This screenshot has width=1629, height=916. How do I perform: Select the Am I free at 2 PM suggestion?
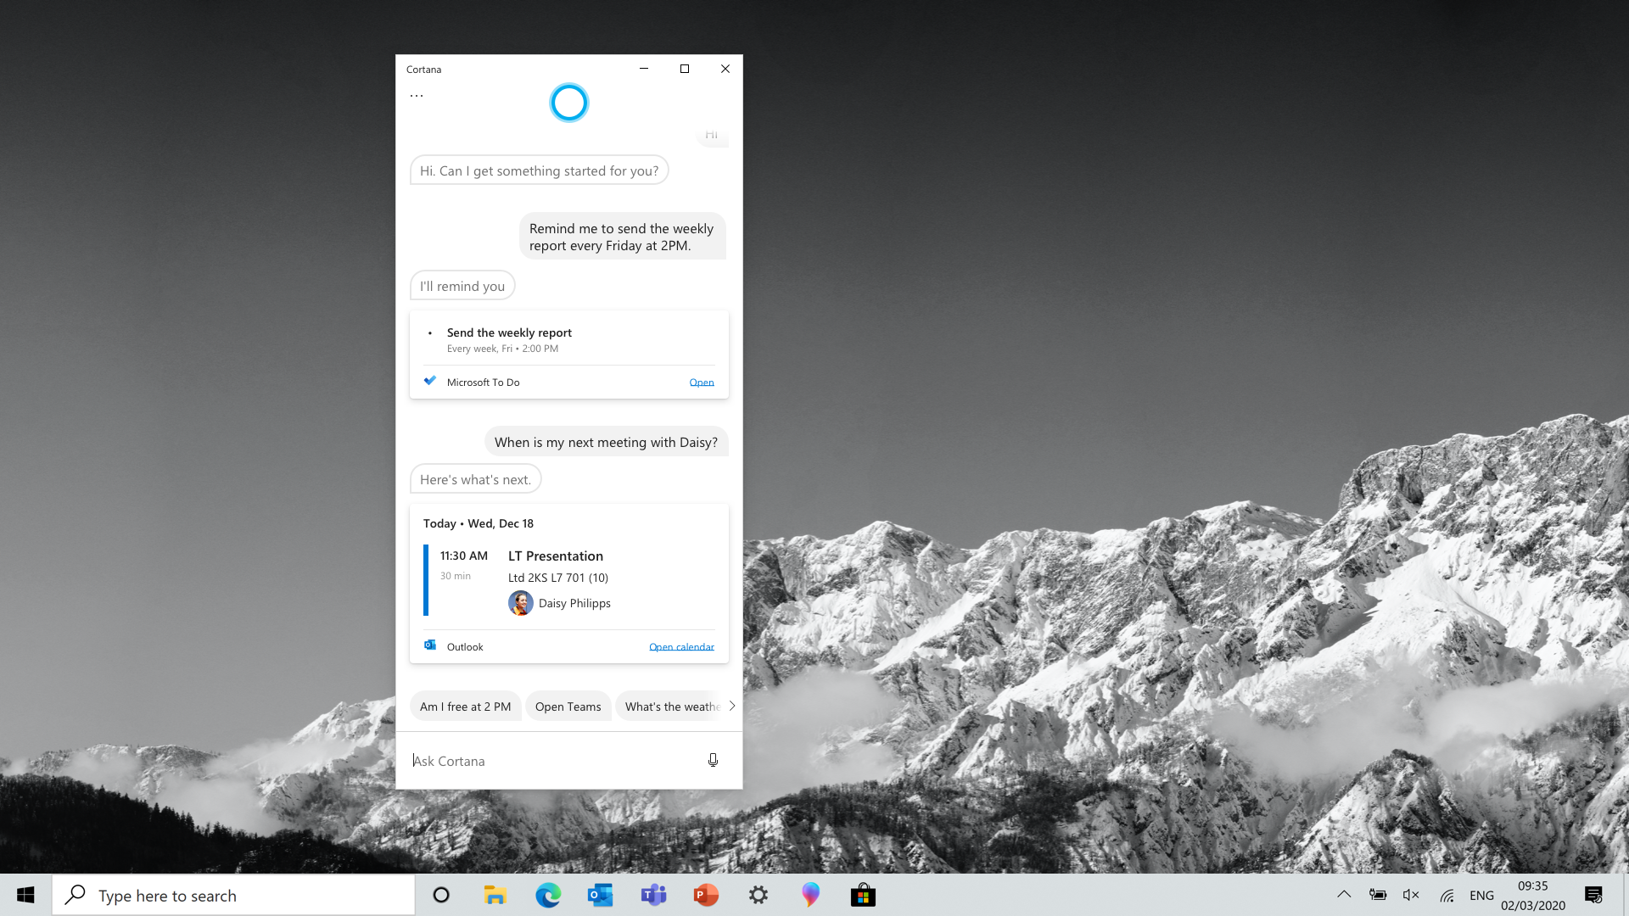466,706
